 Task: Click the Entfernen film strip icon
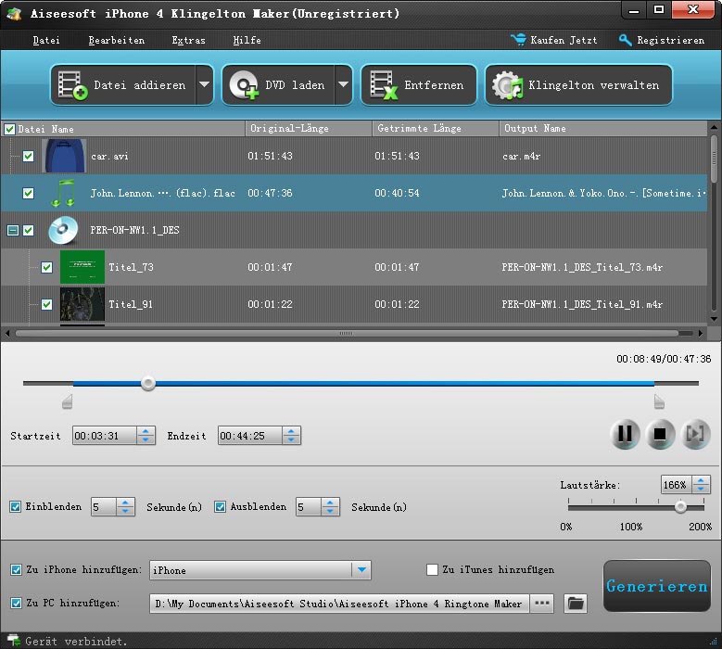(x=383, y=85)
